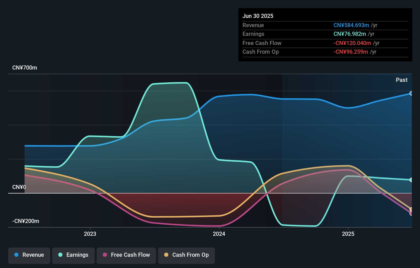Viewport: 420px width, 268px height.
Task: Toggle the Cash From Op legend button
Action: pyautogui.click(x=186, y=255)
